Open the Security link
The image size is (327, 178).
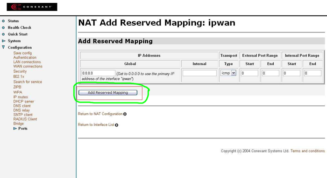point(20,71)
